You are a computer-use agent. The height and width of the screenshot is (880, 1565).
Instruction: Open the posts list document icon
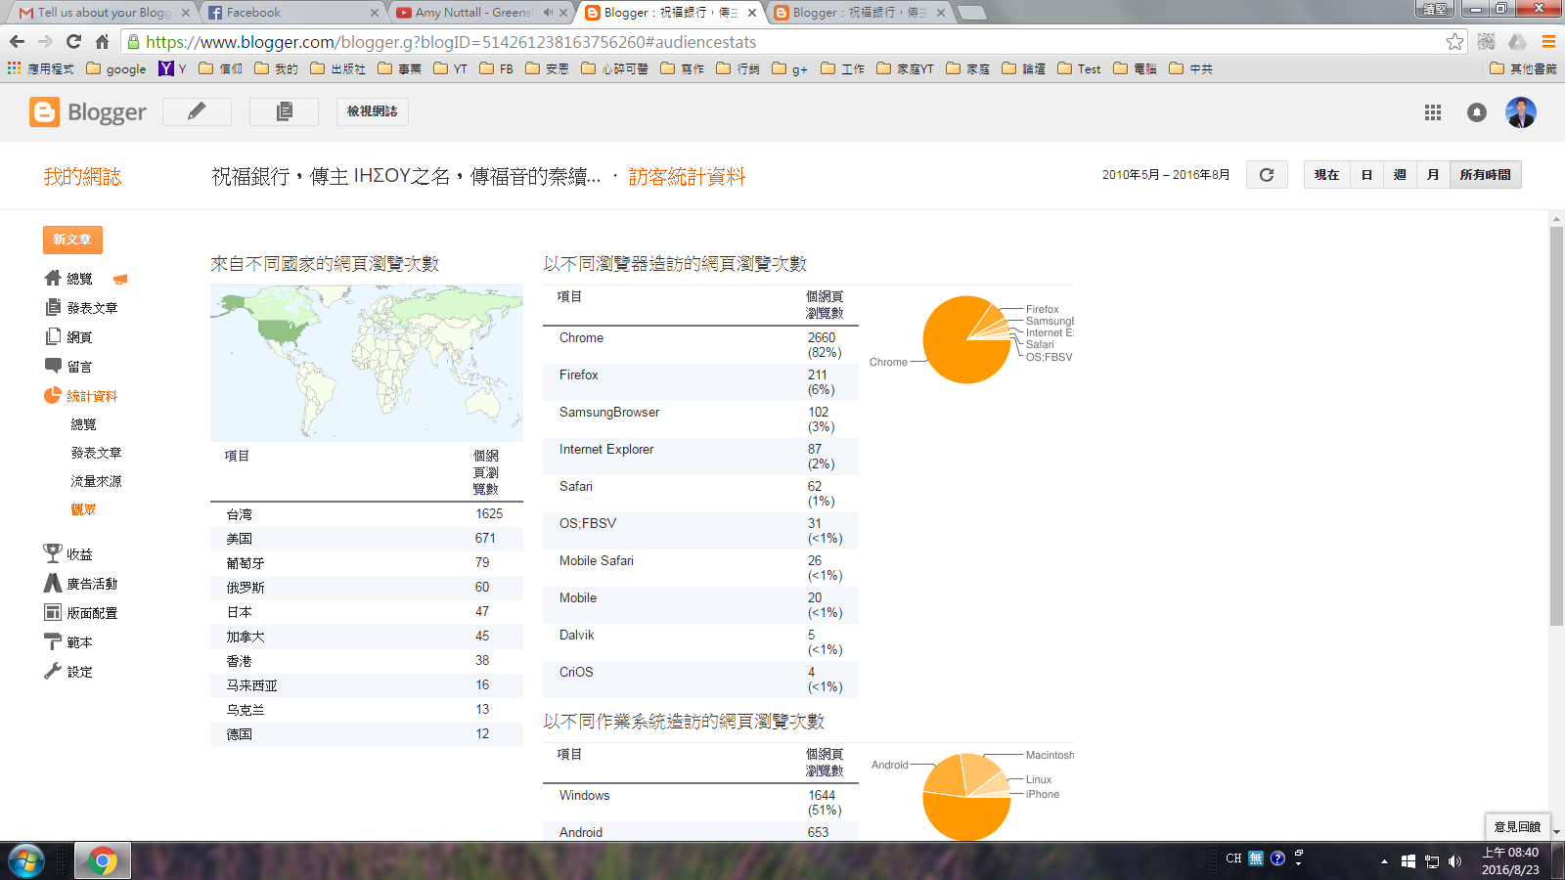(x=284, y=111)
